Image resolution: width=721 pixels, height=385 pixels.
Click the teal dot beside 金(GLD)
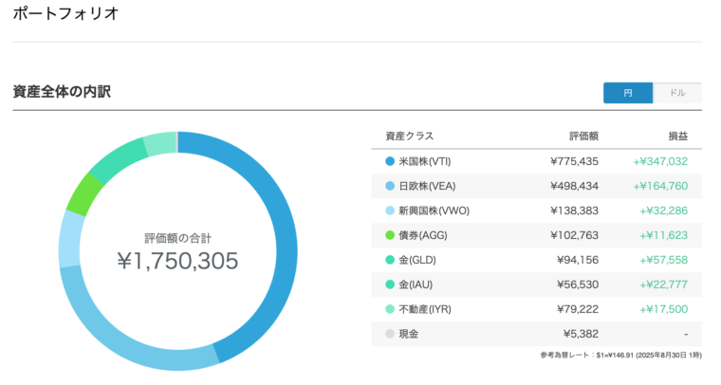tap(390, 260)
